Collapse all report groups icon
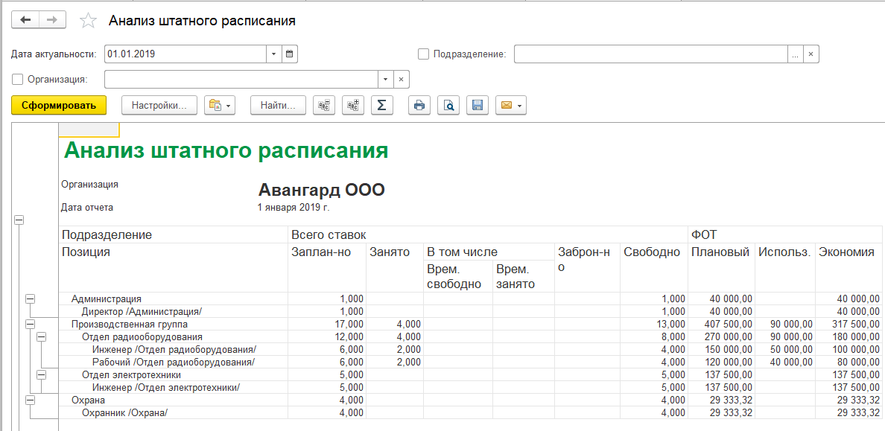Screen dimensions: 885x431 [x=324, y=106]
